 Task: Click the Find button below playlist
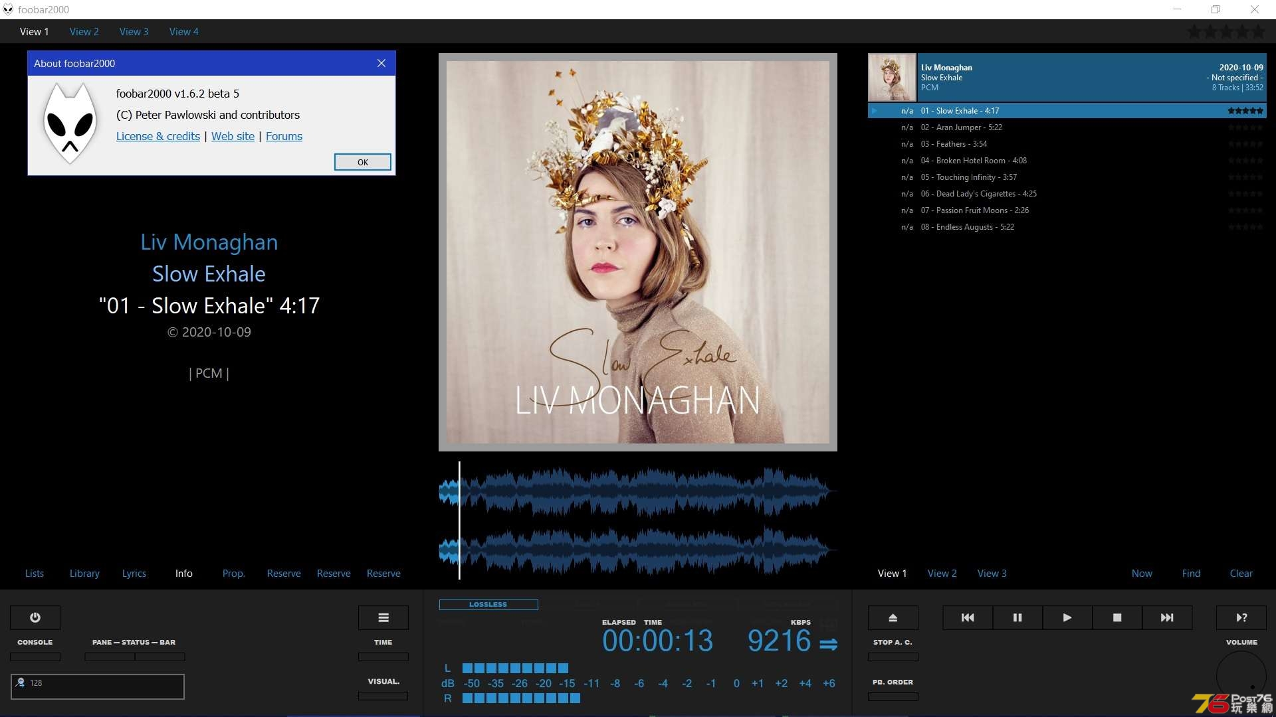[1192, 574]
